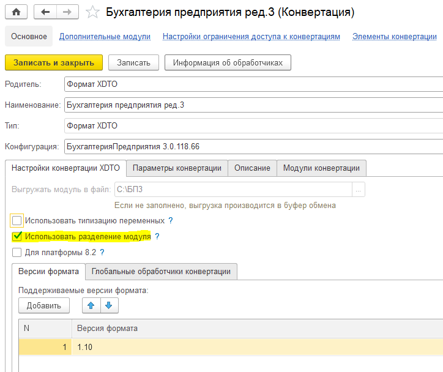The height and width of the screenshot is (372, 443).
Task: Toggle 'Для платформы 8.2' checkbox
Action: [17, 252]
